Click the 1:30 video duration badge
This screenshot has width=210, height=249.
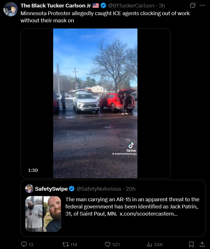33,170
